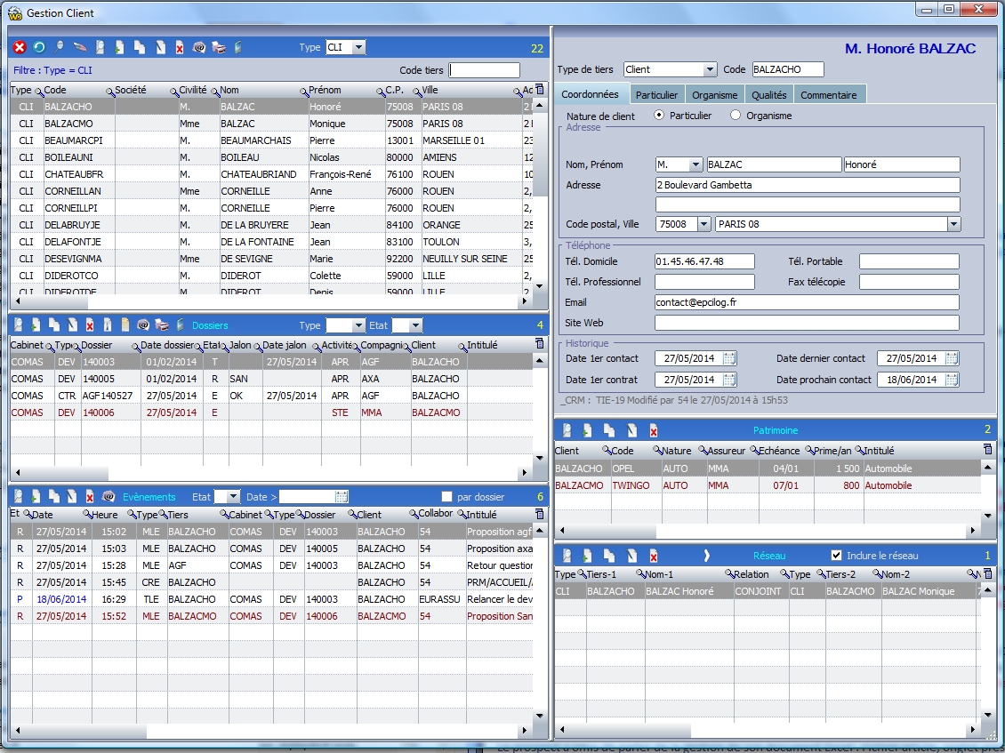Click the new event icon with green plus
Screen dimensions: 1005x753
(36, 497)
